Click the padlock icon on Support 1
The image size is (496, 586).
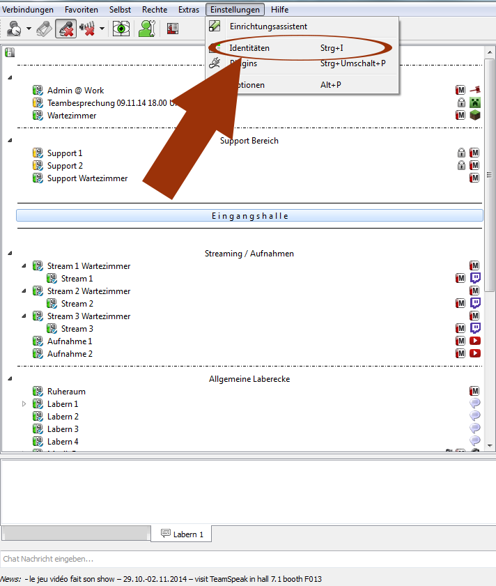click(x=461, y=153)
